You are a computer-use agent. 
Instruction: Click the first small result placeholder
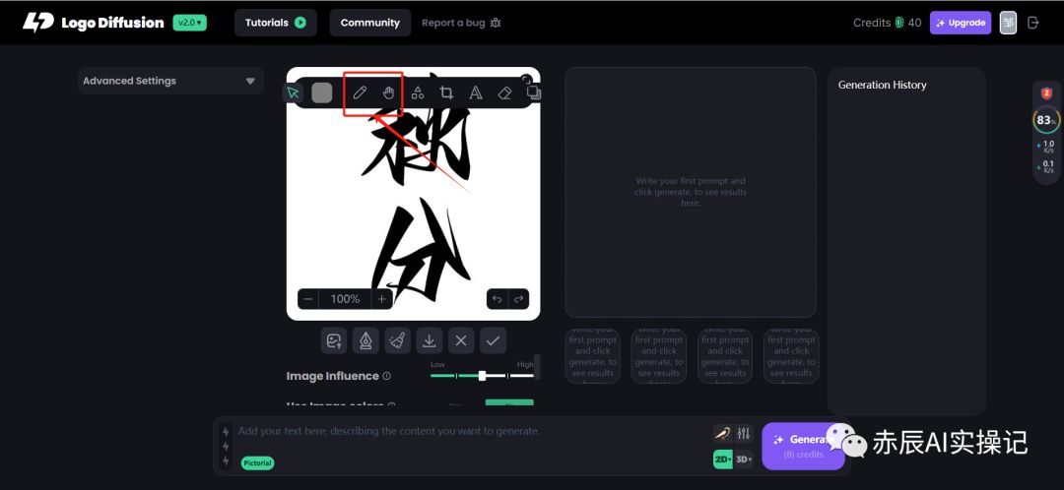592,356
